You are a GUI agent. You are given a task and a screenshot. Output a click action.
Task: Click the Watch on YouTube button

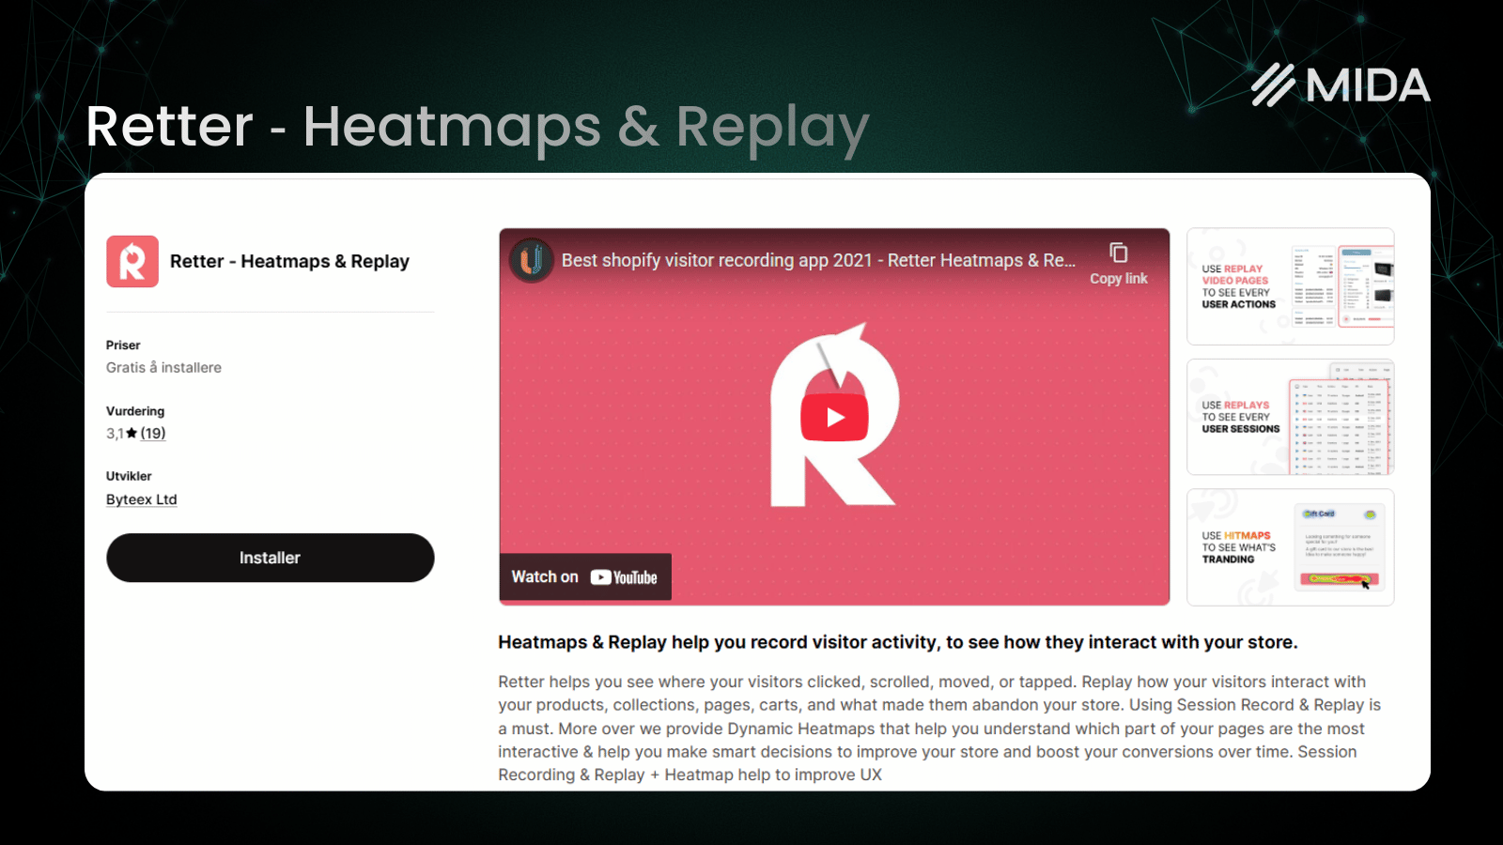click(584, 576)
